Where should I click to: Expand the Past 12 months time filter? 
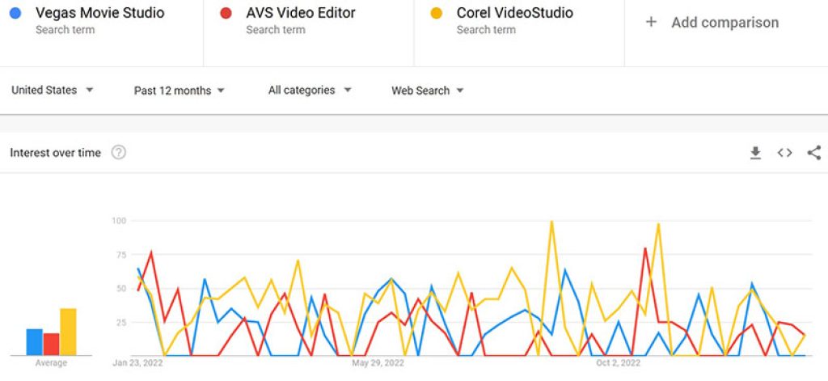[x=179, y=91]
